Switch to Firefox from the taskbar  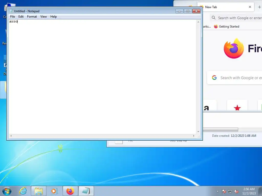click(70, 191)
